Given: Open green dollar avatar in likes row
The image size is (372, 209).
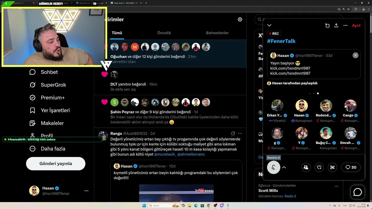Looking at the screenshot, I should [x=115, y=102].
